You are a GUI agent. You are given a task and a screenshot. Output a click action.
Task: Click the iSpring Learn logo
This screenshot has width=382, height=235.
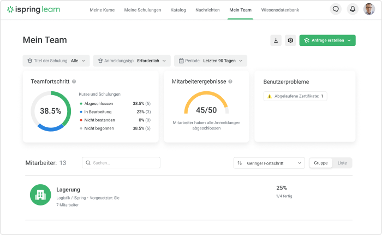pos(33,10)
